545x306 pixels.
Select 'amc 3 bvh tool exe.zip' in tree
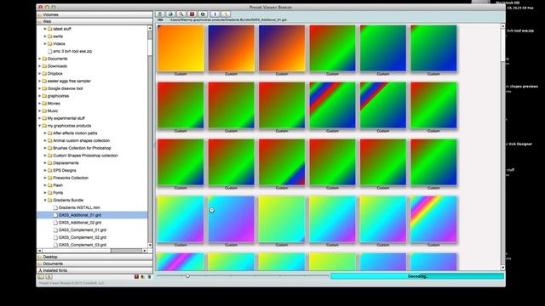[x=72, y=51]
